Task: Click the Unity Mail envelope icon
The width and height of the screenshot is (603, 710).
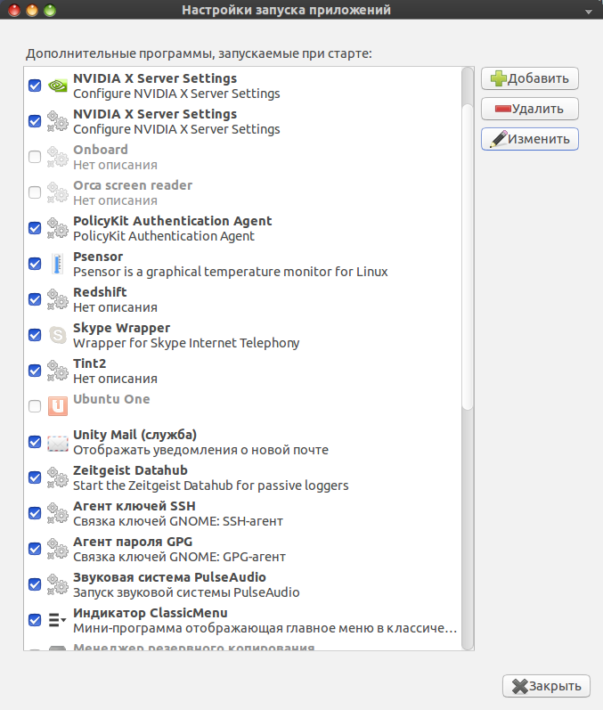Action: pyautogui.click(x=58, y=444)
